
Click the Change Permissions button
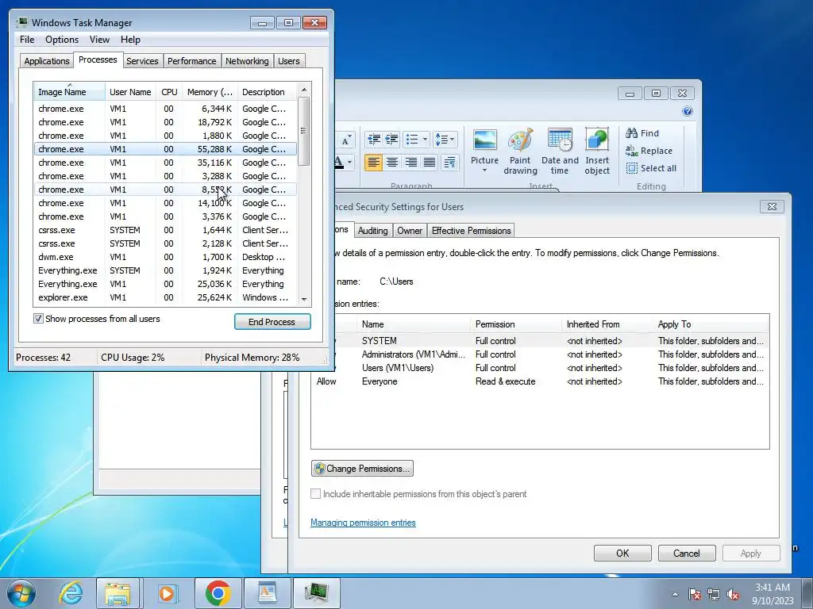click(362, 468)
